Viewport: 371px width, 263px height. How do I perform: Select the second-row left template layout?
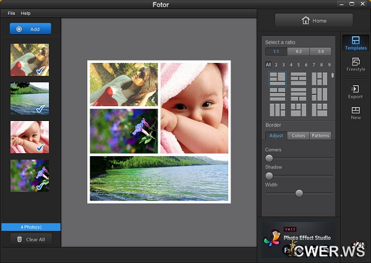(x=277, y=94)
